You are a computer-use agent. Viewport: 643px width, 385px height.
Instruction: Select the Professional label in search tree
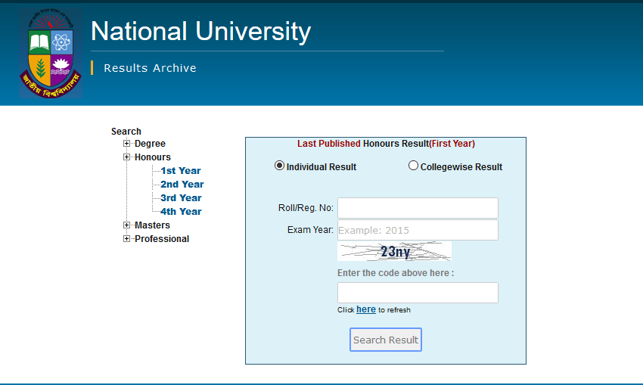[162, 239]
